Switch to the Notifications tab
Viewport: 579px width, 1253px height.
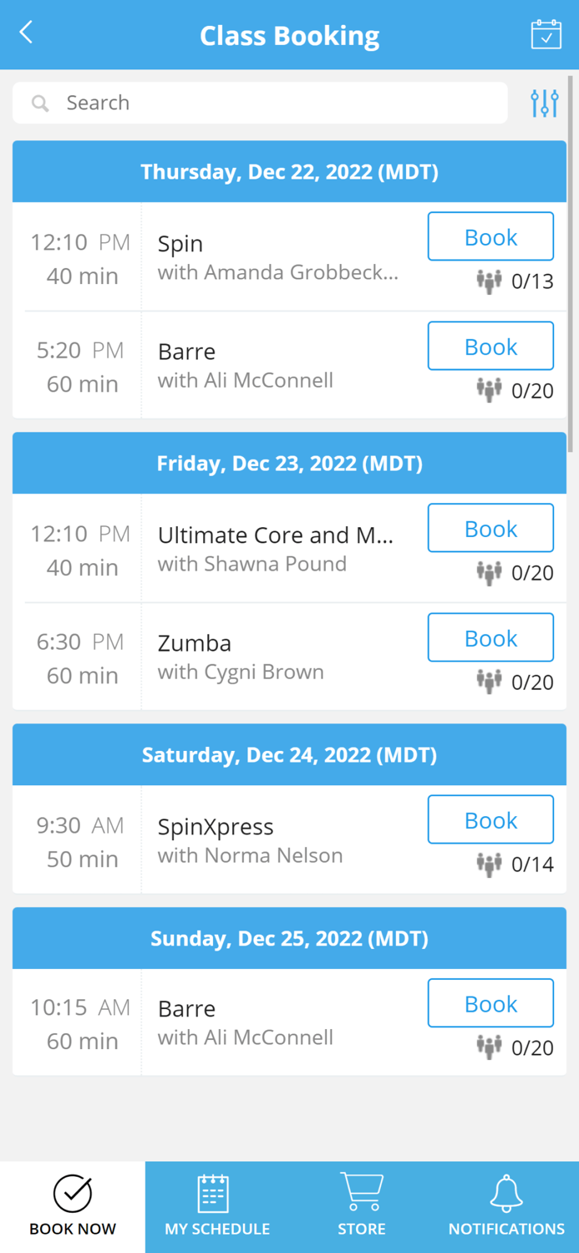[x=505, y=1207]
